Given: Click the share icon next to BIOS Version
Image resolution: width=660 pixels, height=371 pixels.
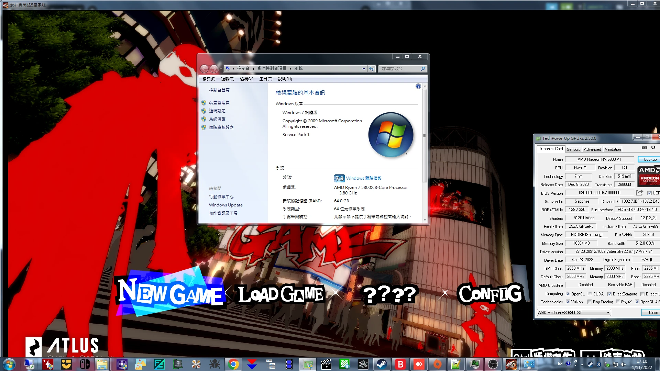Looking at the screenshot, I should (x=640, y=193).
